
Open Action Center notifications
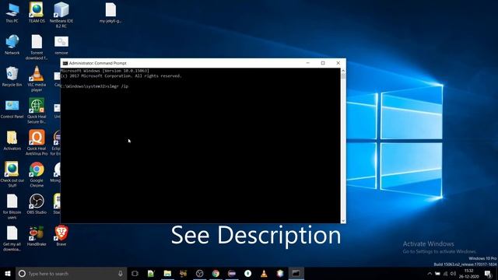click(489, 274)
